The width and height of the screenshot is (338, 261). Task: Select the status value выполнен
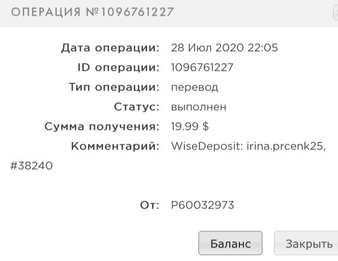pyautogui.click(x=198, y=107)
